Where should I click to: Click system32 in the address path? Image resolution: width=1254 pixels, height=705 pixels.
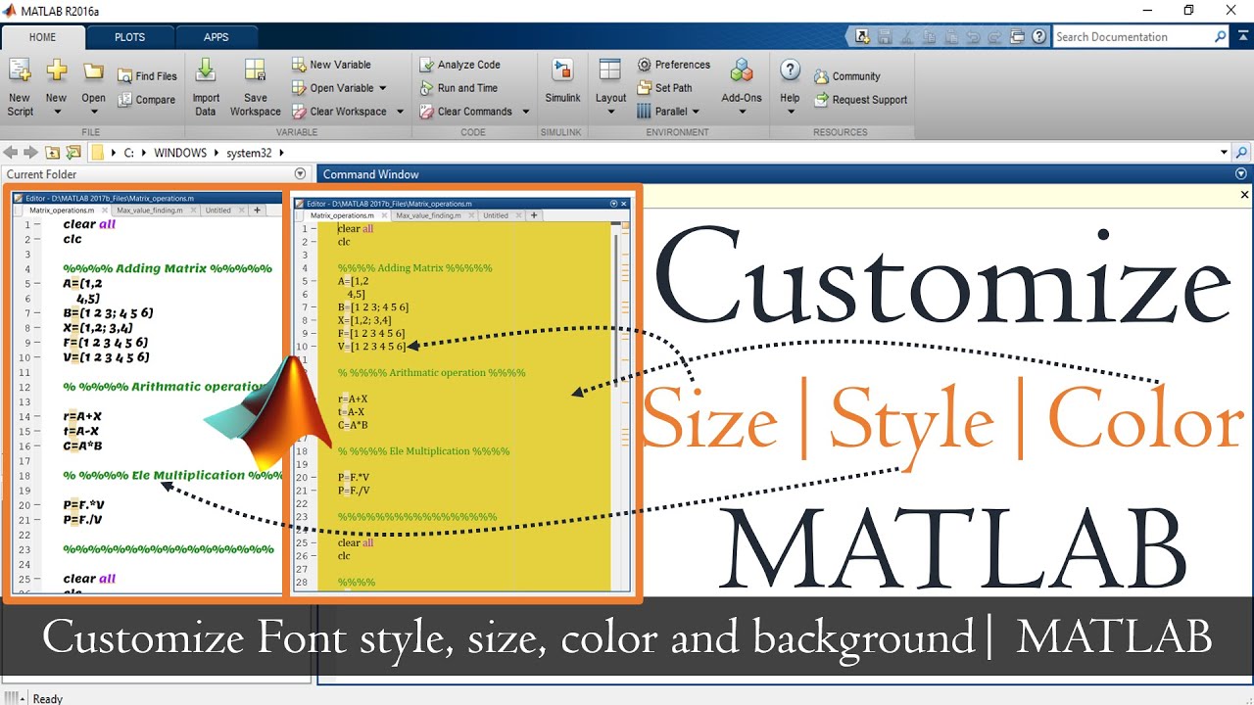click(x=247, y=153)
